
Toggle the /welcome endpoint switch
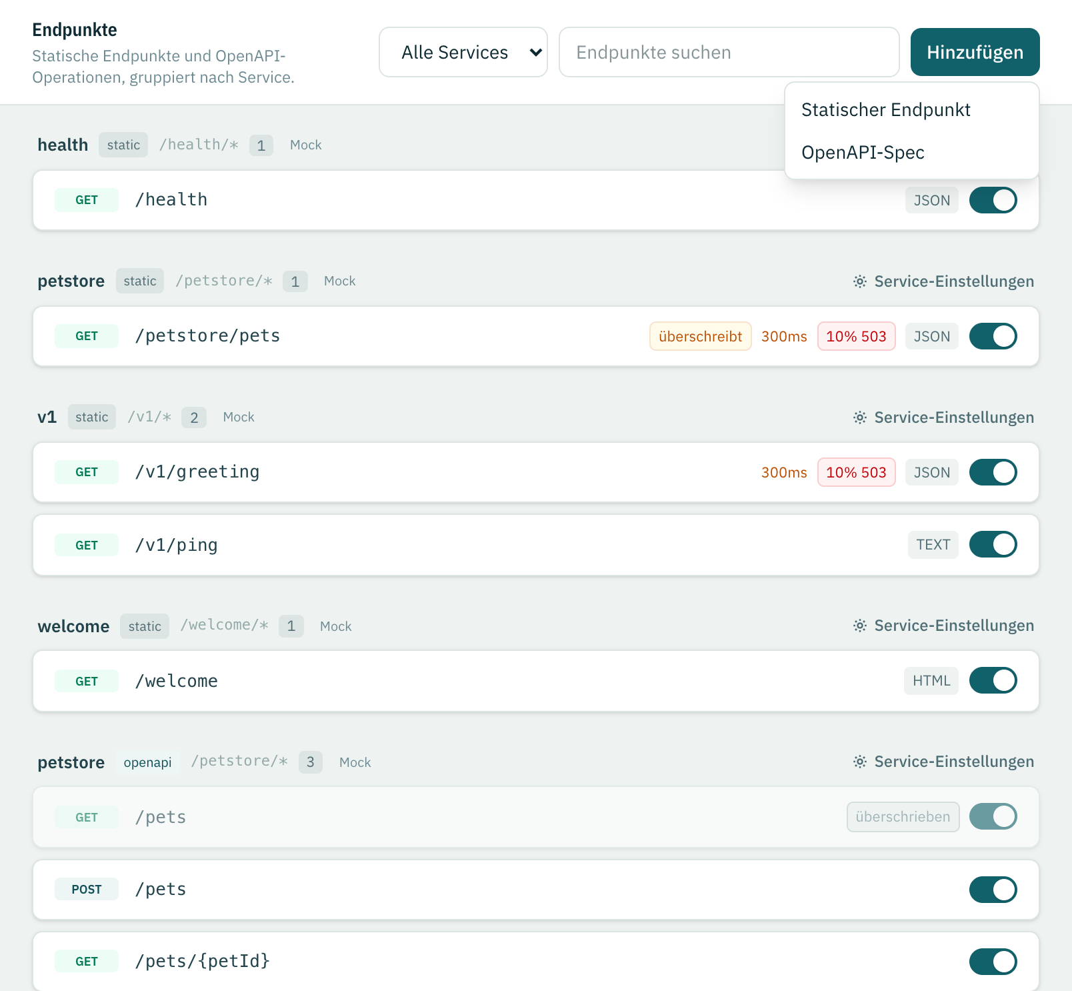coord(993,680)
